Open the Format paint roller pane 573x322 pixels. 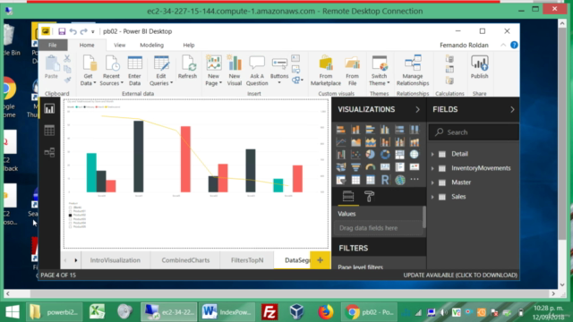click(x=369, y=197)
